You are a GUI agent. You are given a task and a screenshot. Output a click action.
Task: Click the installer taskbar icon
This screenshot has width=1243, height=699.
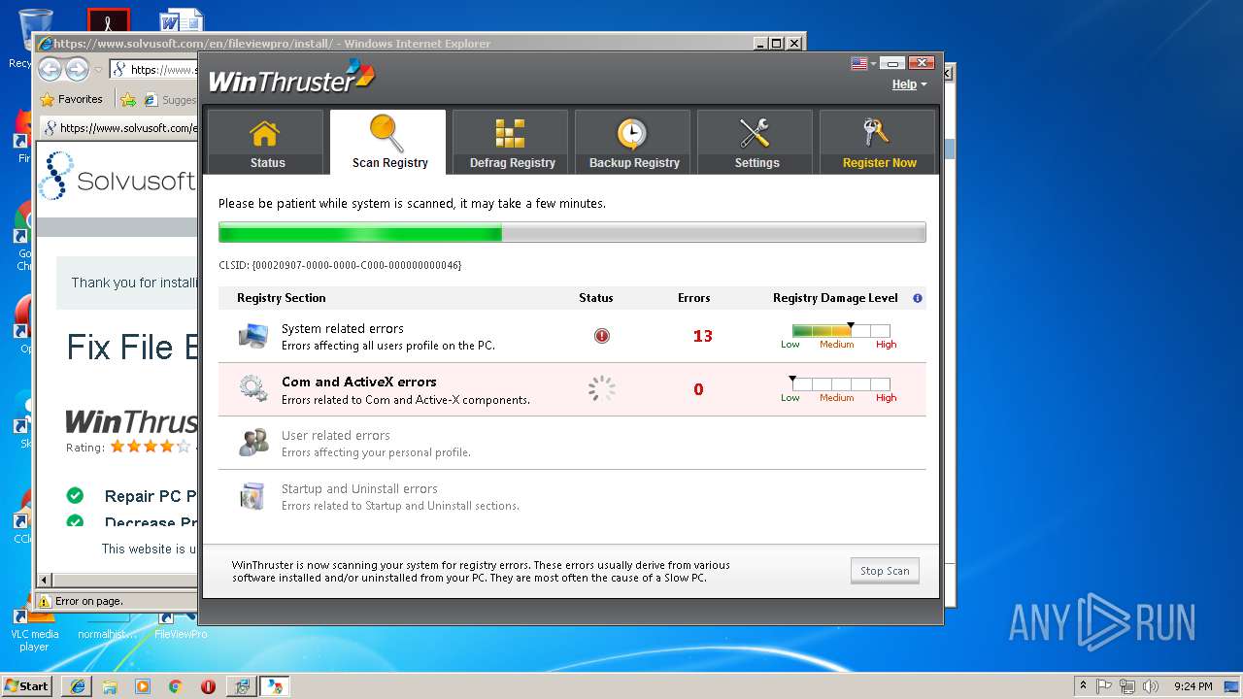click(x=241, y=685)
